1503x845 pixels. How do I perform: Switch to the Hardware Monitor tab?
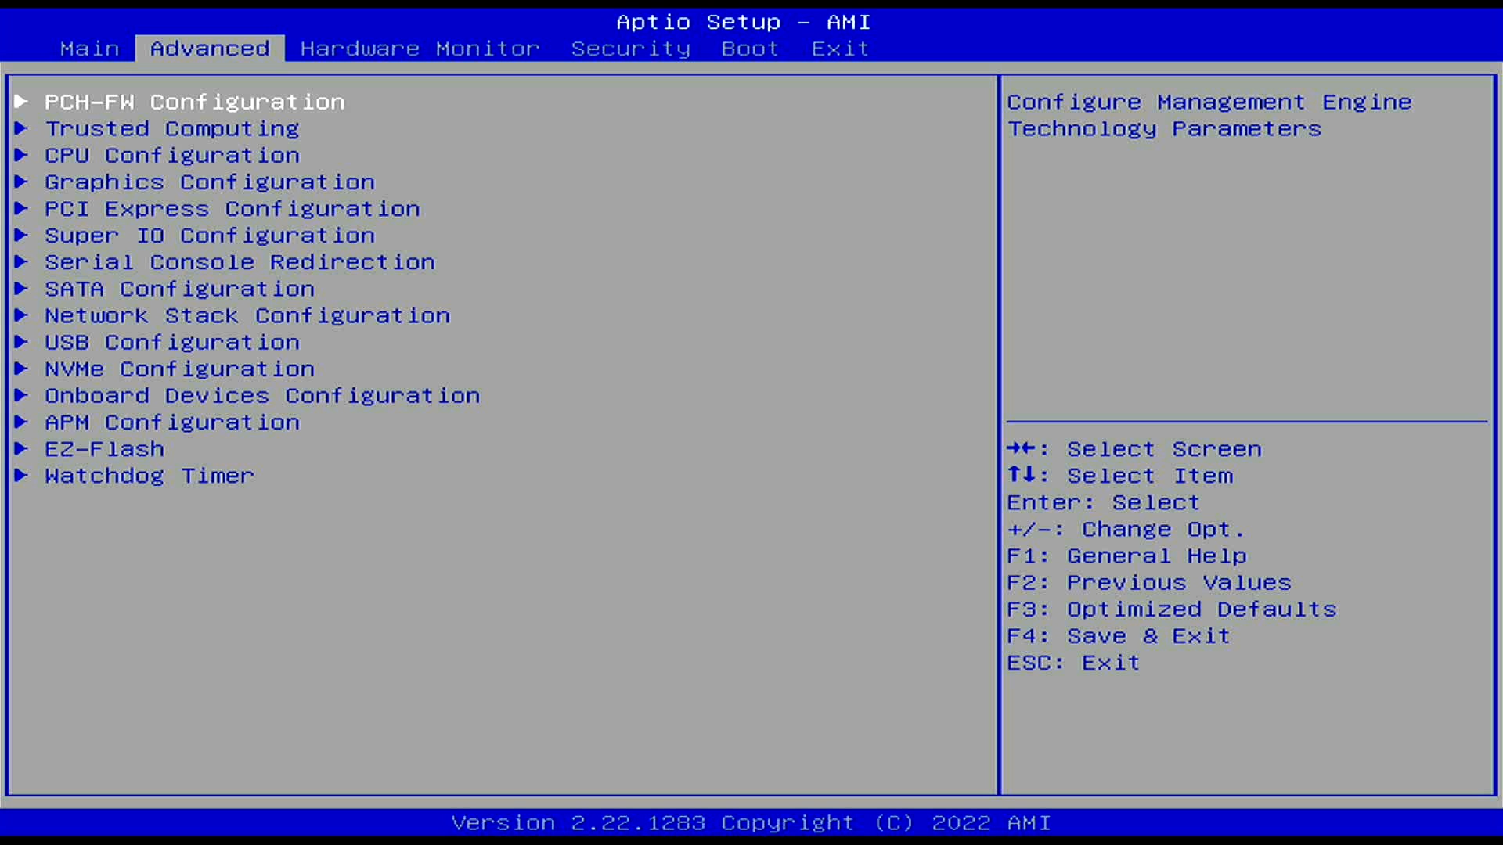tap(420, 49)
